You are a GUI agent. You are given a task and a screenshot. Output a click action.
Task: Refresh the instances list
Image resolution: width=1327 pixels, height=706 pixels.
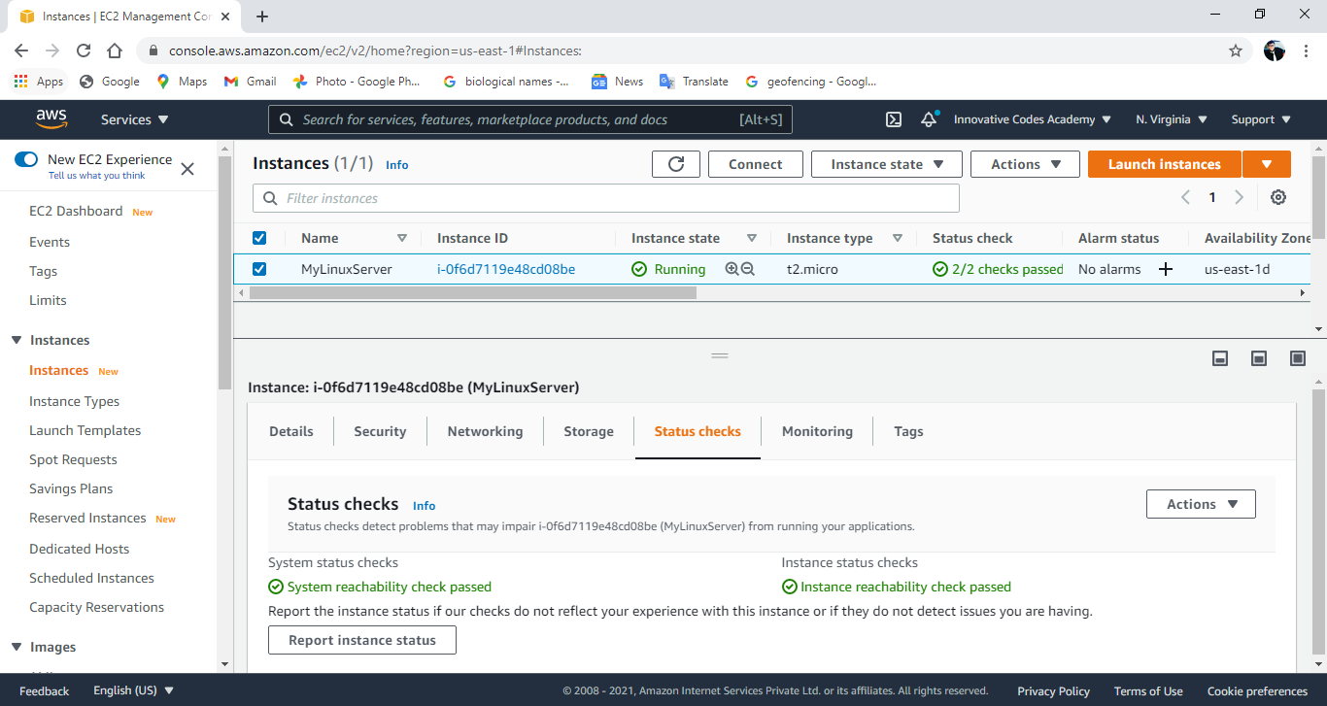[675, 163]
